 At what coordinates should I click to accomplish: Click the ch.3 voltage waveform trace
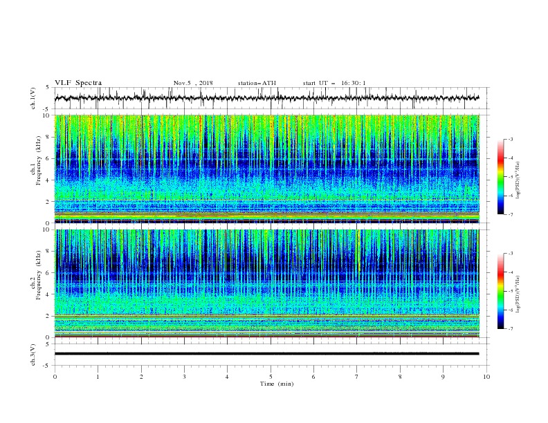pos(266,354)
